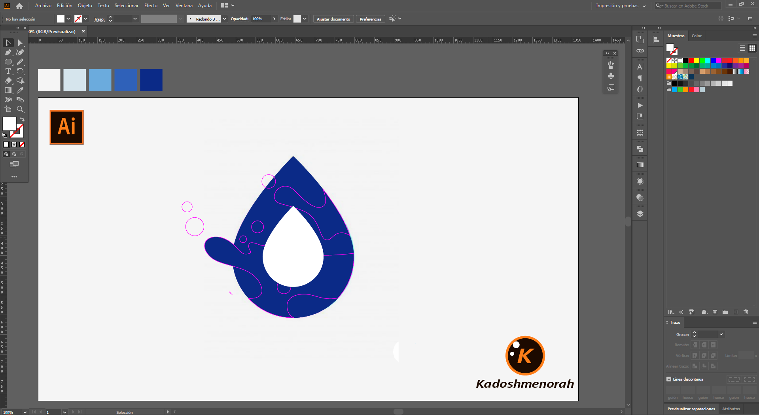759x415 pixels.
Task: Open the Align panel icon
Action: [656, 40]
